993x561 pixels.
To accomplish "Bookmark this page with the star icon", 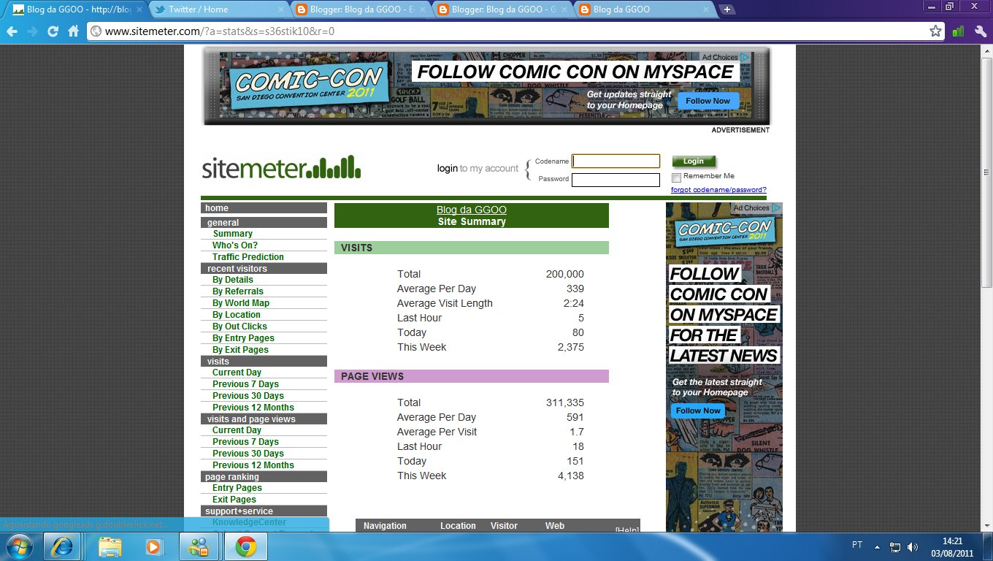I will [935, 31].
